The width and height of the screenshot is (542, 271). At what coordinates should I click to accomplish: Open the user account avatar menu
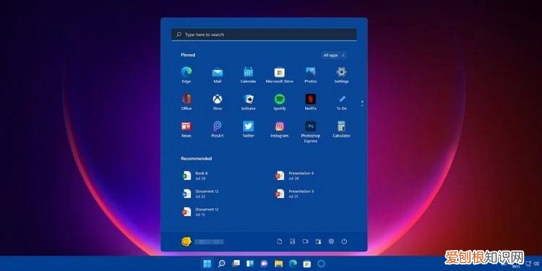click(x=186, y=241)
